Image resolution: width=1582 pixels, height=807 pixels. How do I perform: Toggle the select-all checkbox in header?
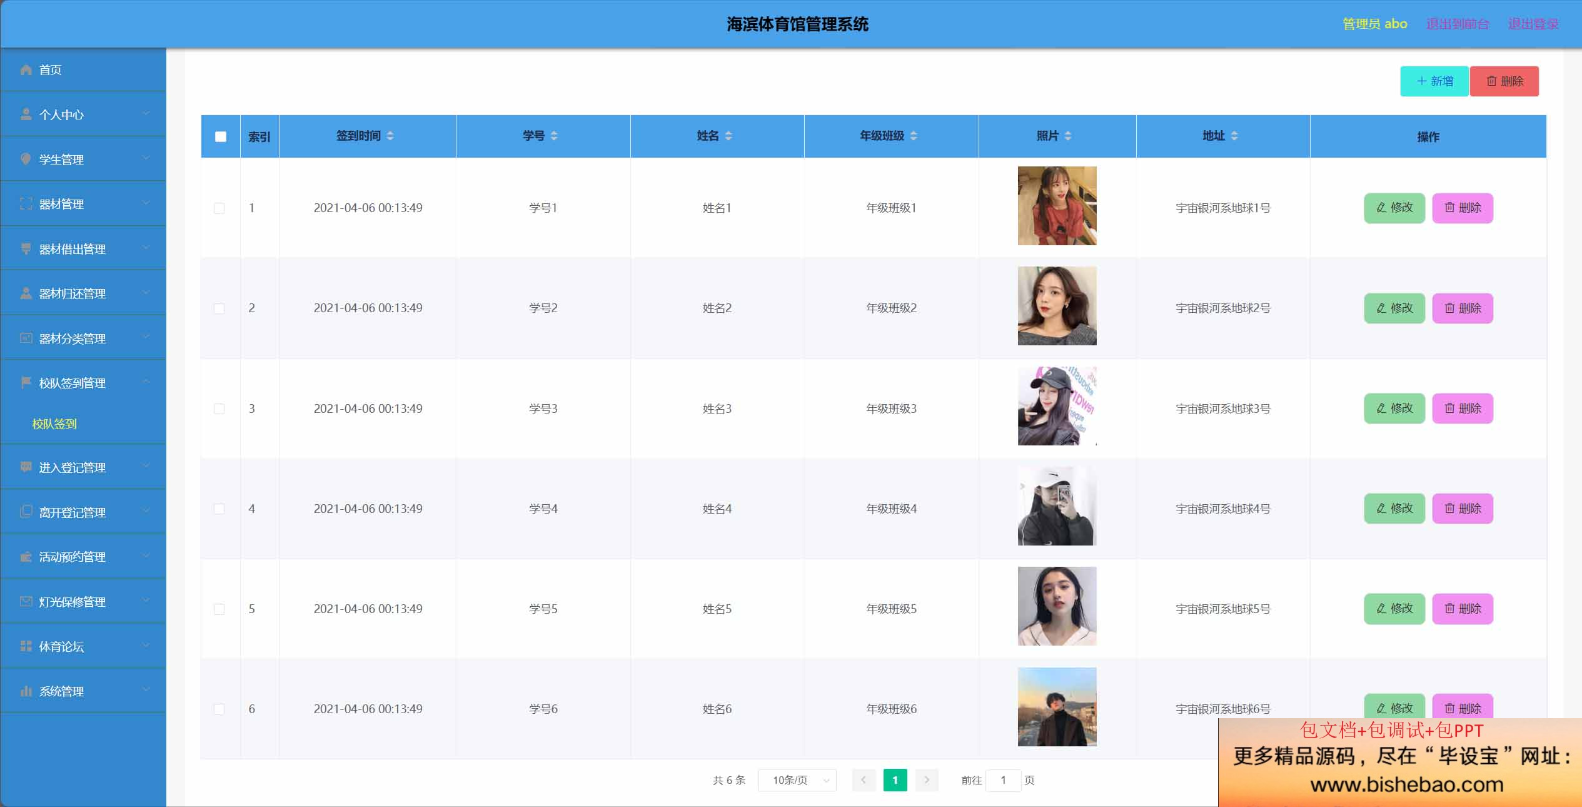click(221, 136)
